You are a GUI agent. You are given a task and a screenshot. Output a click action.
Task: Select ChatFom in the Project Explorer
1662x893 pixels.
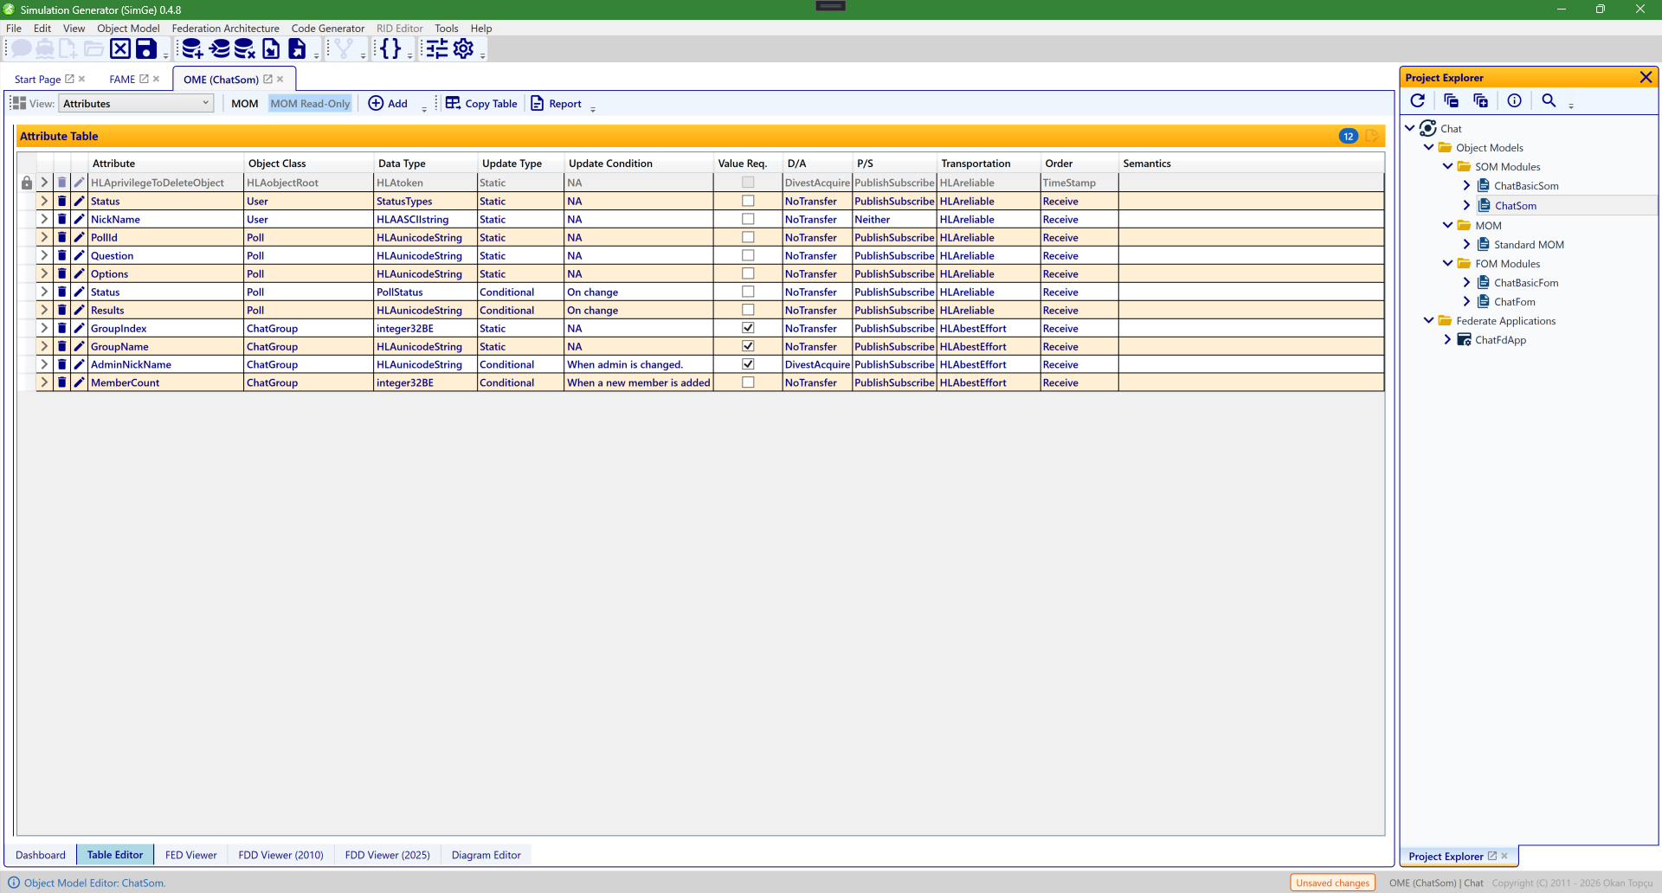pyautogui.click(x=1514, y=301)
